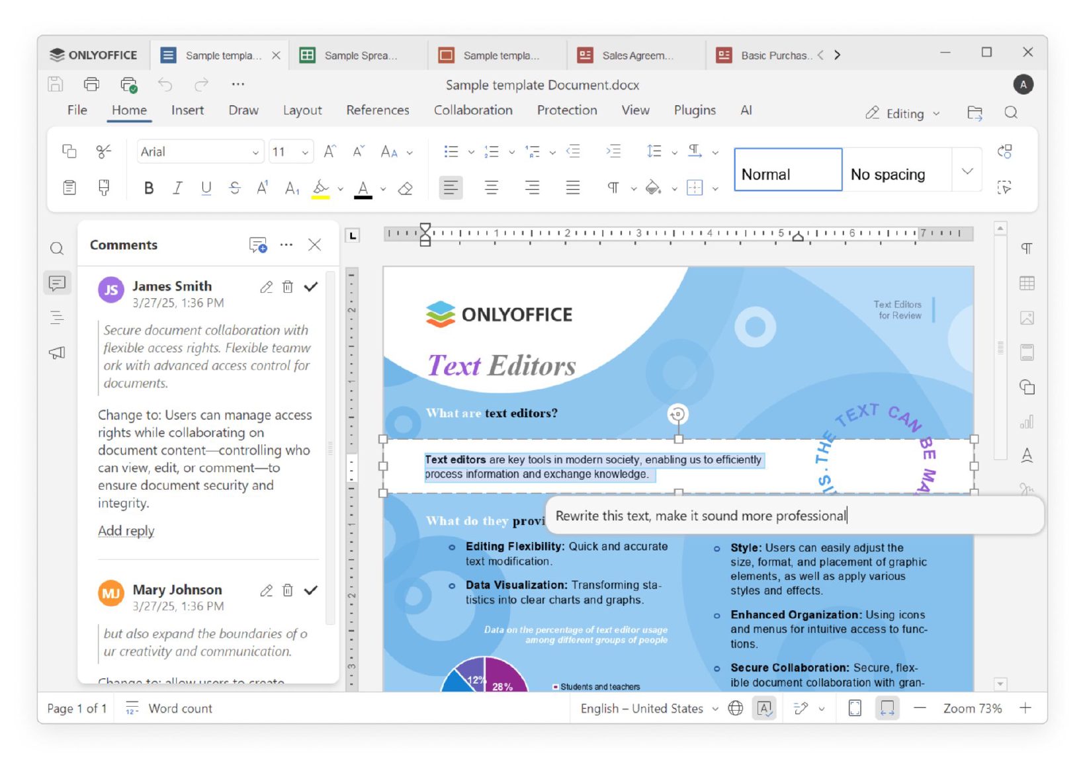Open Table settings in right sidebar
1085x759 pixels.
point(1027,284)
